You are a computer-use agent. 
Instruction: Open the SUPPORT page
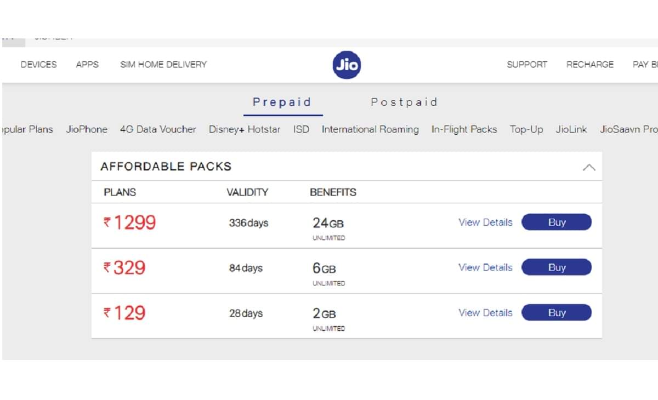[x=527, y=64]
